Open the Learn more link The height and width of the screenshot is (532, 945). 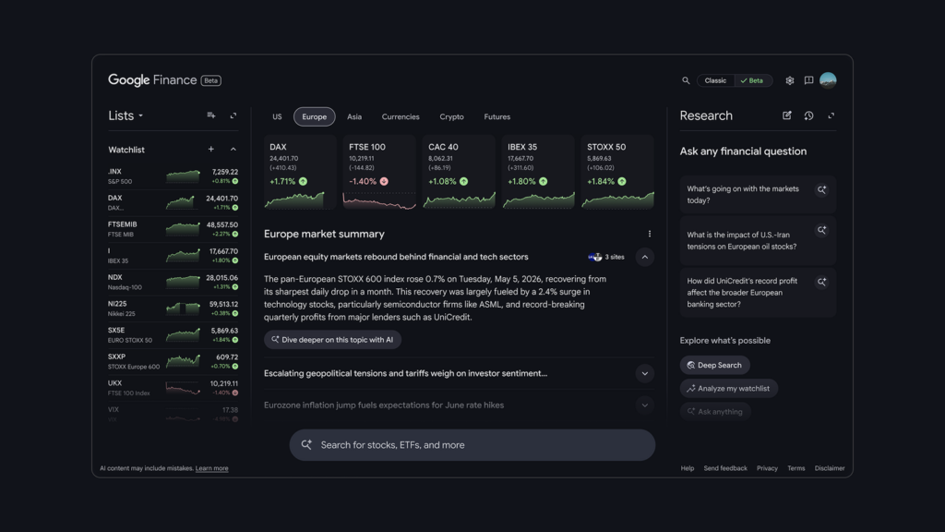[211, 468]
